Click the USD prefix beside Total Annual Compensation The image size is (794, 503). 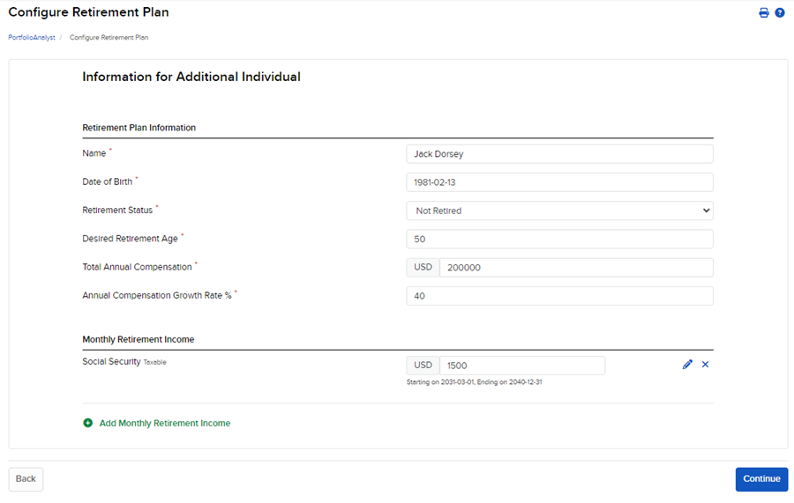click(x=423, y=268)
